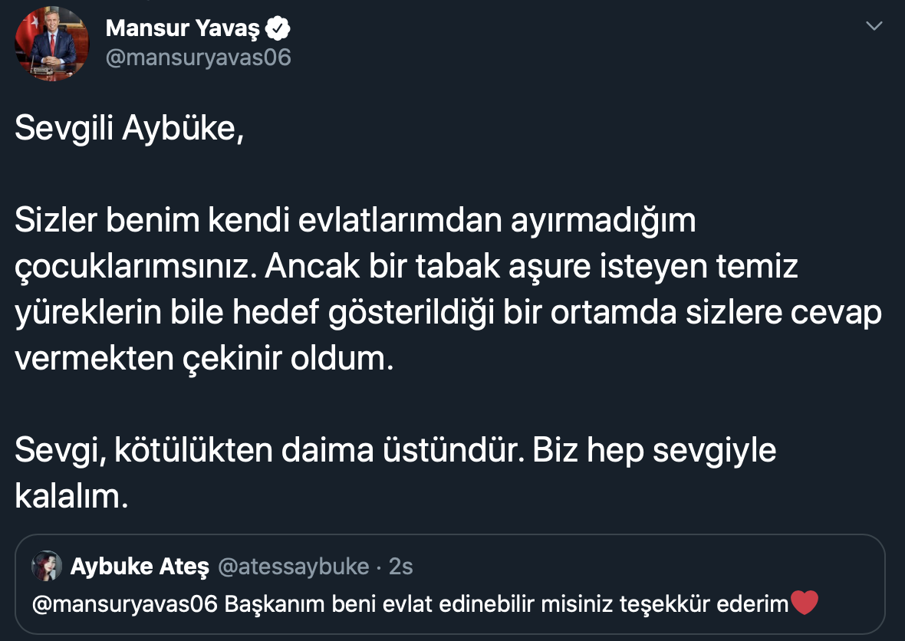
Task: Click the '2s' timestamp on the quoted tweet
Action: 401,567
